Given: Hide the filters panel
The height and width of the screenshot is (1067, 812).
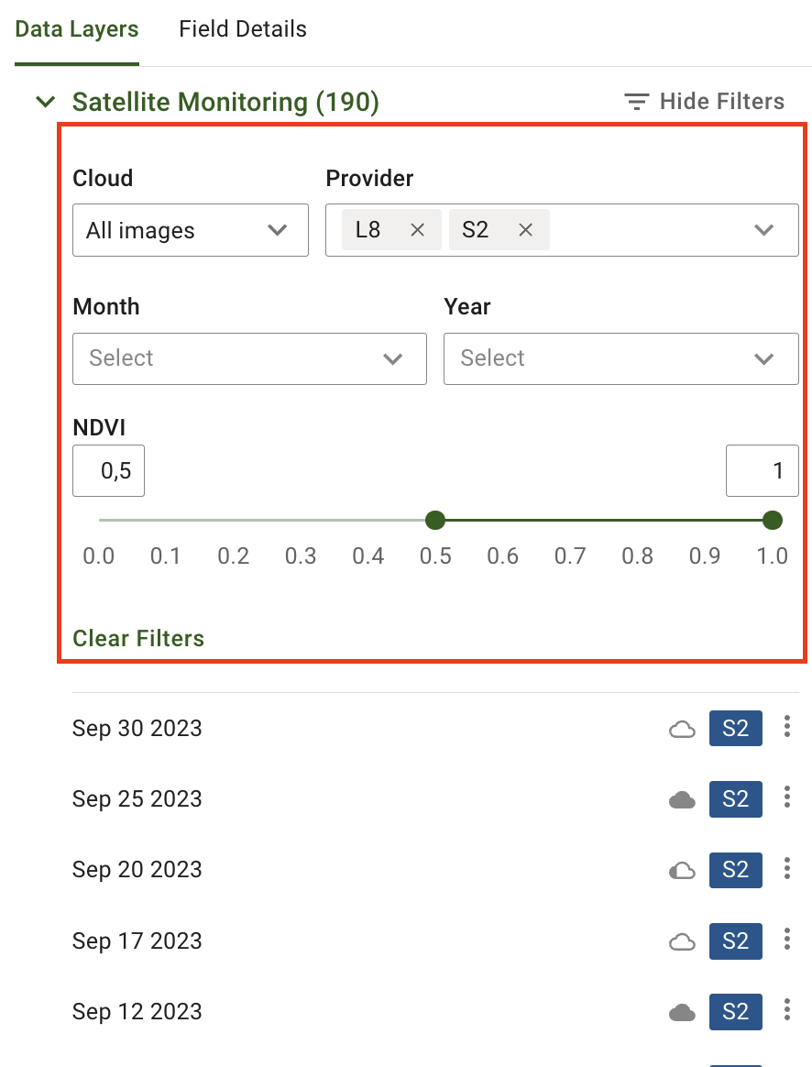Looking at the screenshot, I should click(704, 102).
